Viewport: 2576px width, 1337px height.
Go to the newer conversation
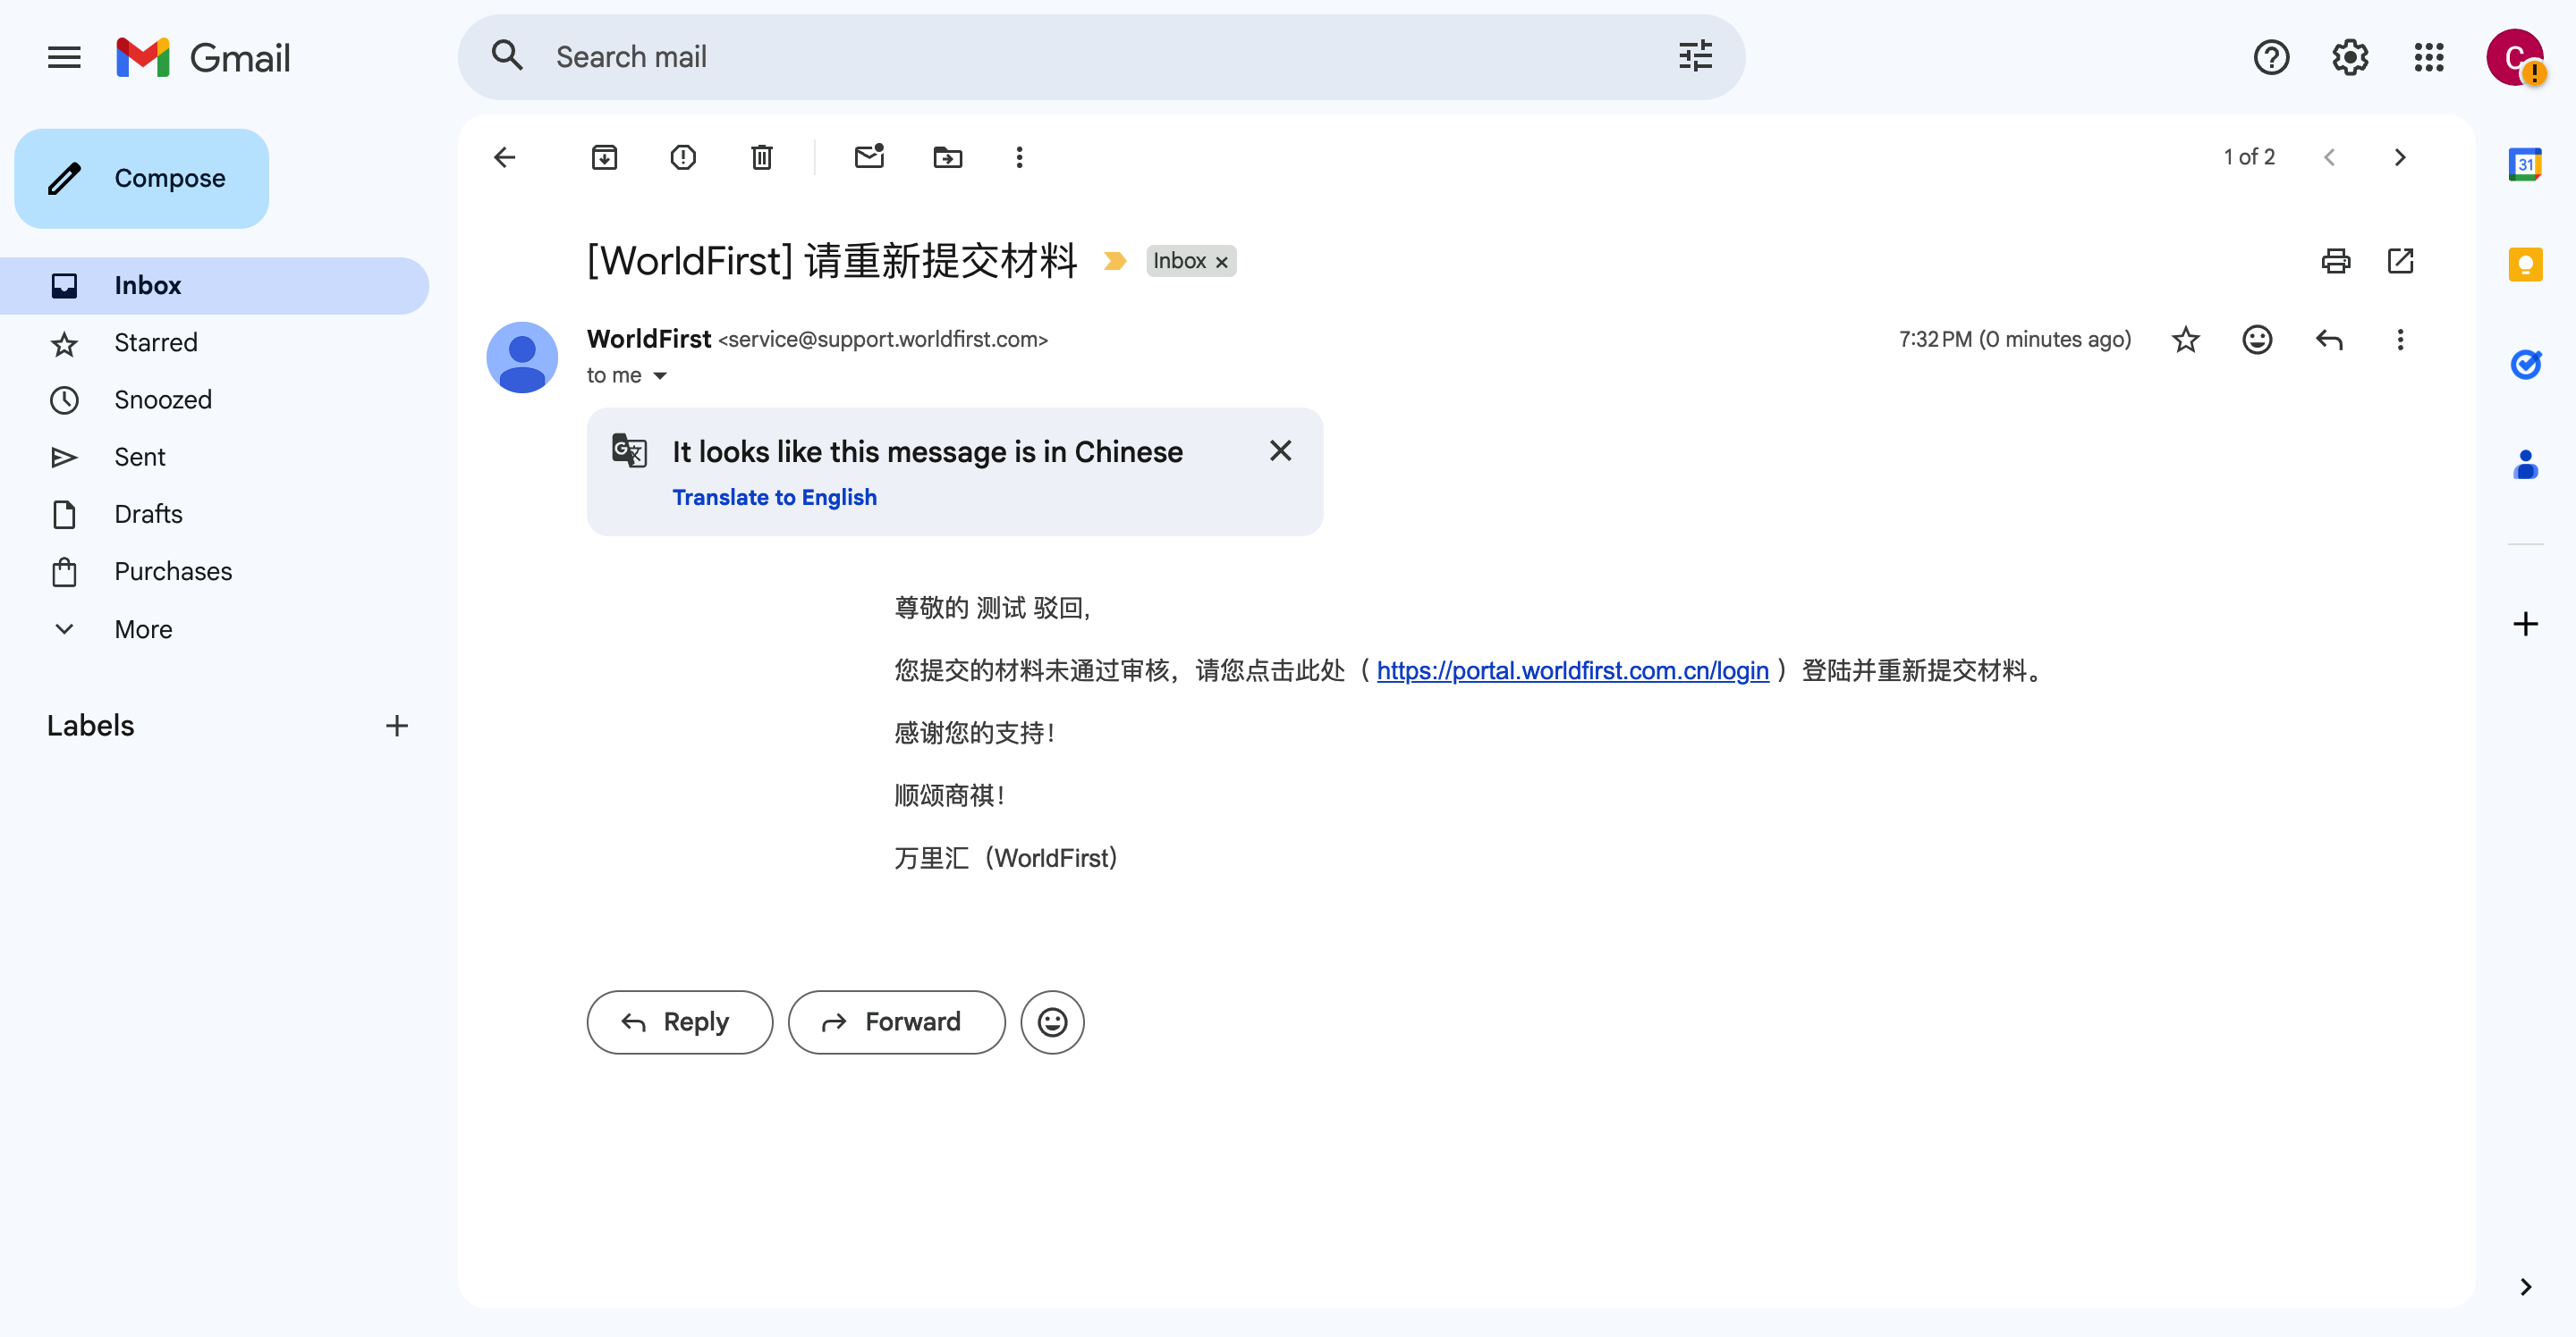pos(2329,157)
